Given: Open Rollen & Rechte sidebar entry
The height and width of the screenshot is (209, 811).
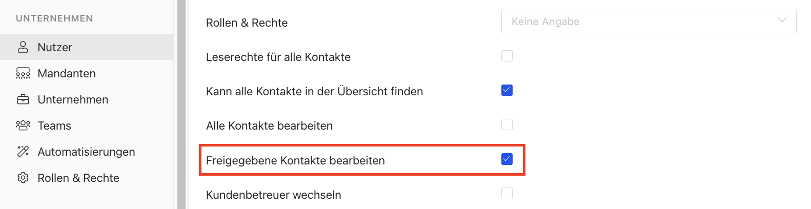Looking at the screenshot, I should pyautogui.click(x=78, y=178).
